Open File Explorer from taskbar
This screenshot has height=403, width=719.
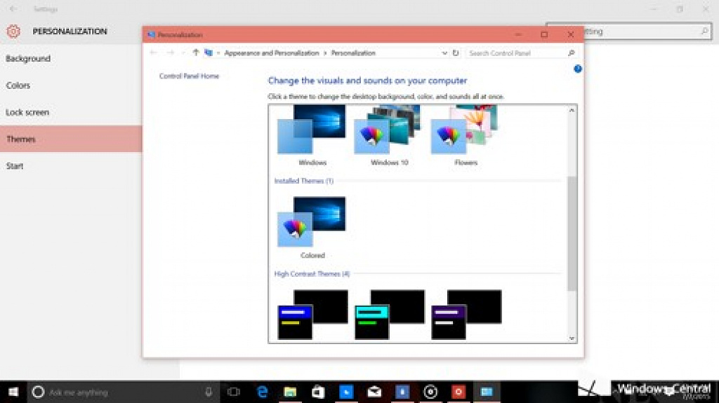pos(290,392)
